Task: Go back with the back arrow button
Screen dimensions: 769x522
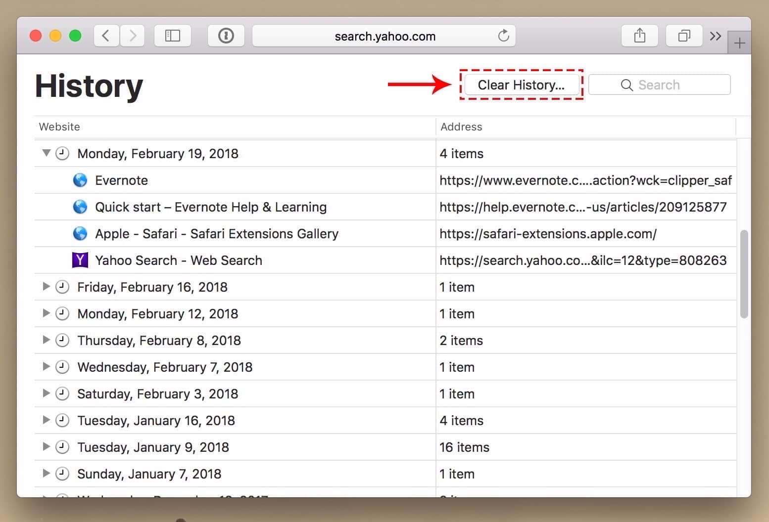Action: click(x=106, y=36)
